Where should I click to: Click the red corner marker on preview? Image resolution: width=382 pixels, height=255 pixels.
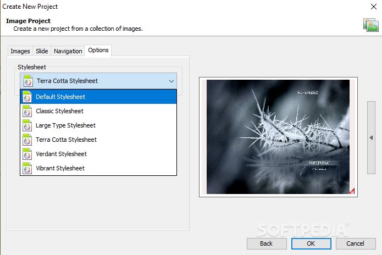[352, 191]
